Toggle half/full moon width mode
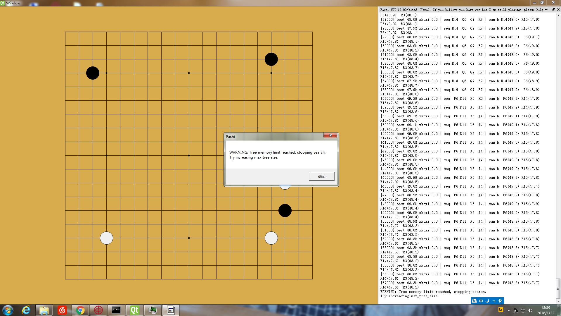 pyautogui.click(x=487, y=301)
